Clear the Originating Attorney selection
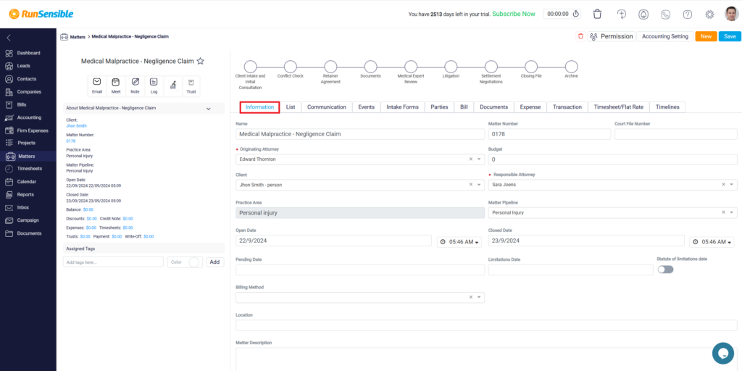742x371 pixels. [471, 159]
